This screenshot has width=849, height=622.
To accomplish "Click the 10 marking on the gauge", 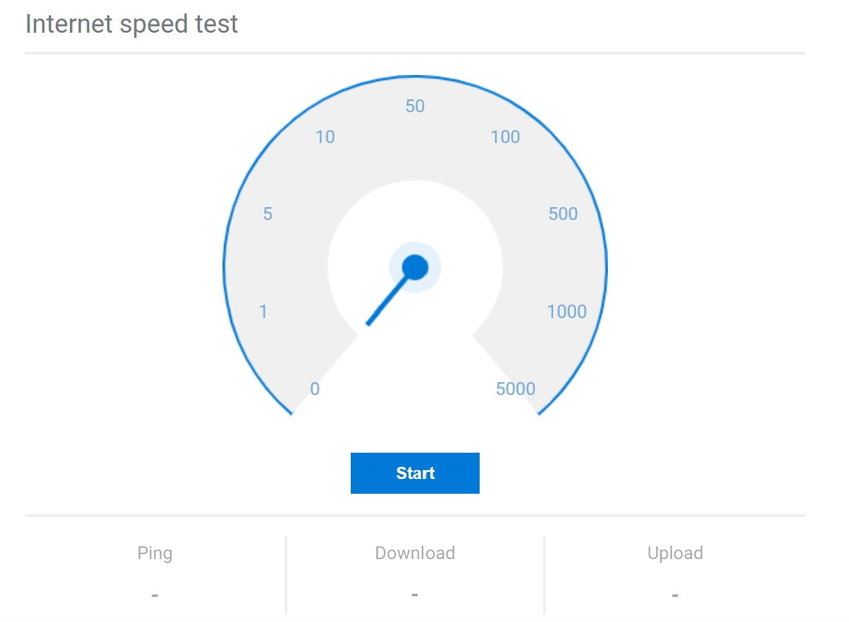I will point(326,137).
